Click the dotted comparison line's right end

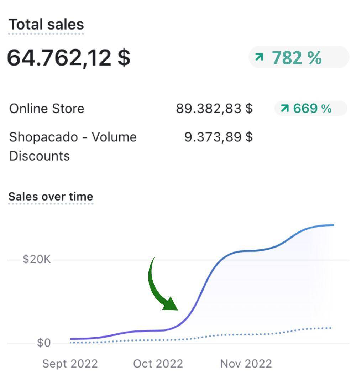[330, 328]
